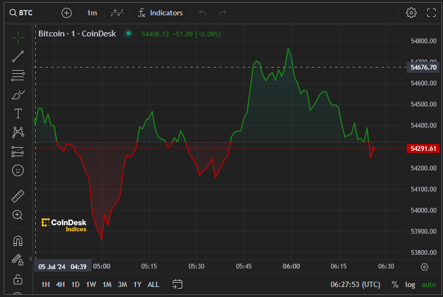
Task: Toggle auto scale
Action: pos(429,284)
